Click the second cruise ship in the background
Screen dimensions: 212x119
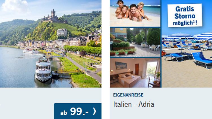tap(31, 51)
